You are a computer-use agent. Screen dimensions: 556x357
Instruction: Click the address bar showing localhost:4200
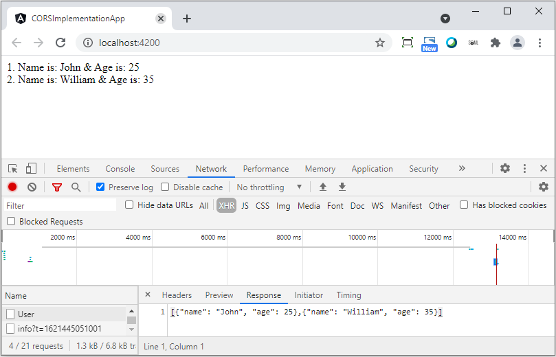(x=234, y=43)
